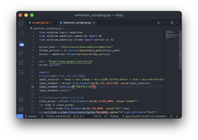
Task: Click the UTF-8 encoding in status bar
Action: (97, 116)
